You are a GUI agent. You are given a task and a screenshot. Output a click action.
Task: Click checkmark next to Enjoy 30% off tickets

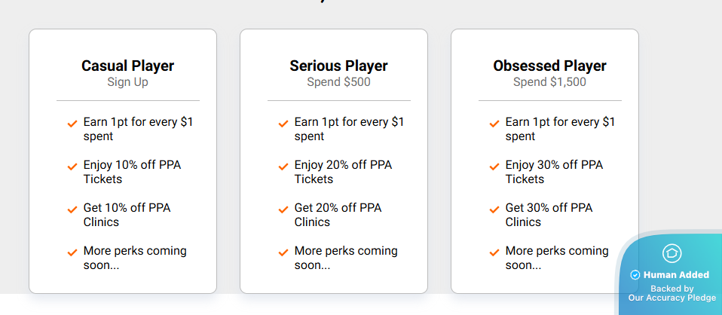point(494,167)
